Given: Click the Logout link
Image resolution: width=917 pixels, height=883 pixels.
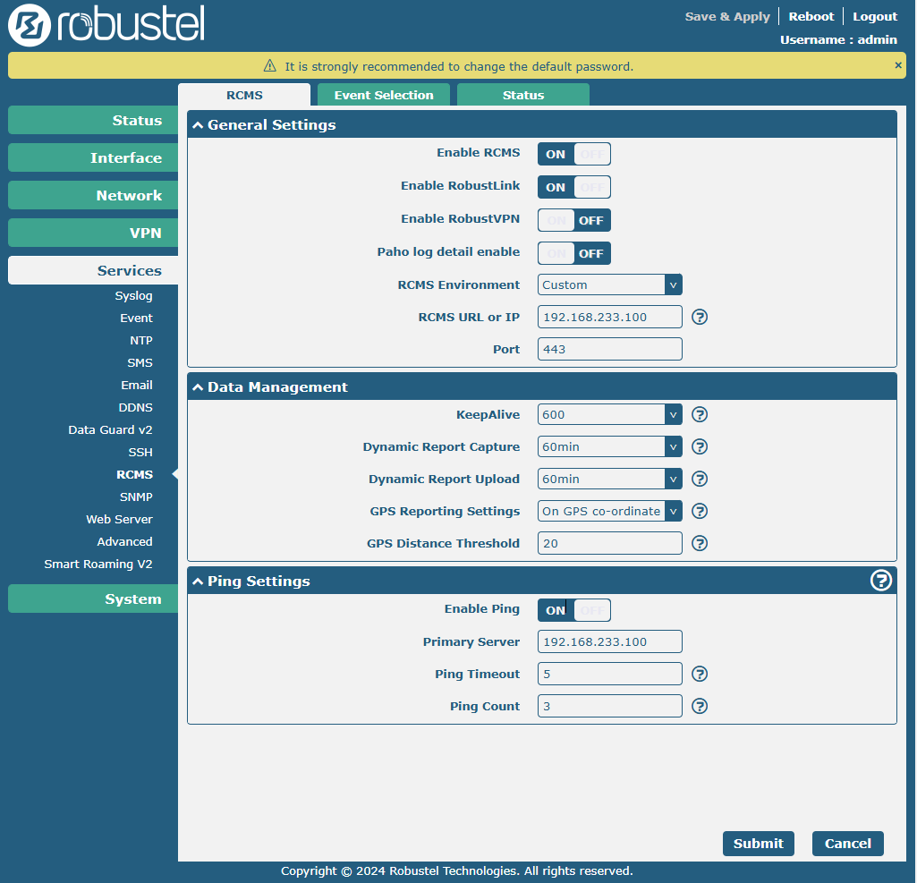Looking at the screenshot, I should (x=875, y=16).
